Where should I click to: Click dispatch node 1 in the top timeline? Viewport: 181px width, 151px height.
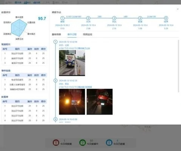coord(62,18)
